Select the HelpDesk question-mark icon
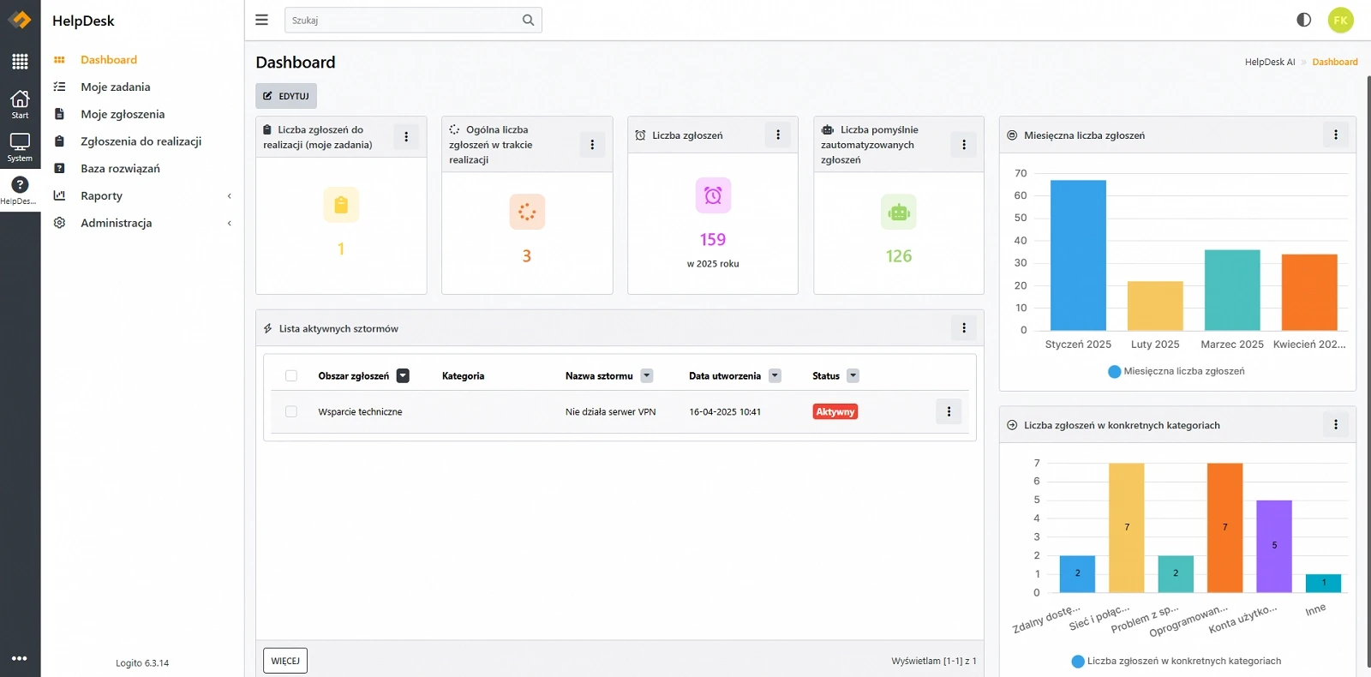 tap(20, 190)
